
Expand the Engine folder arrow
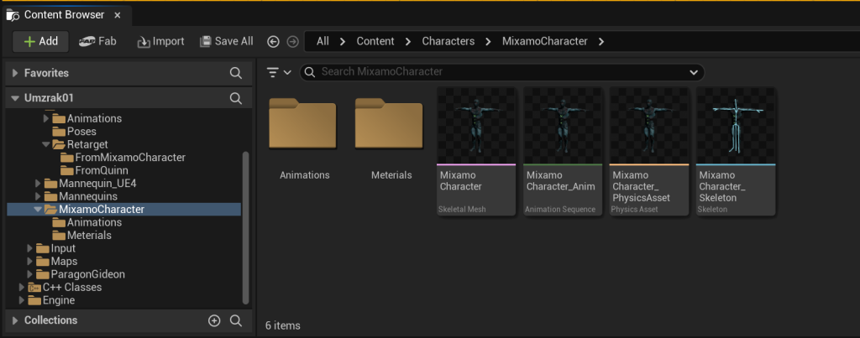(x=22, y=300)
